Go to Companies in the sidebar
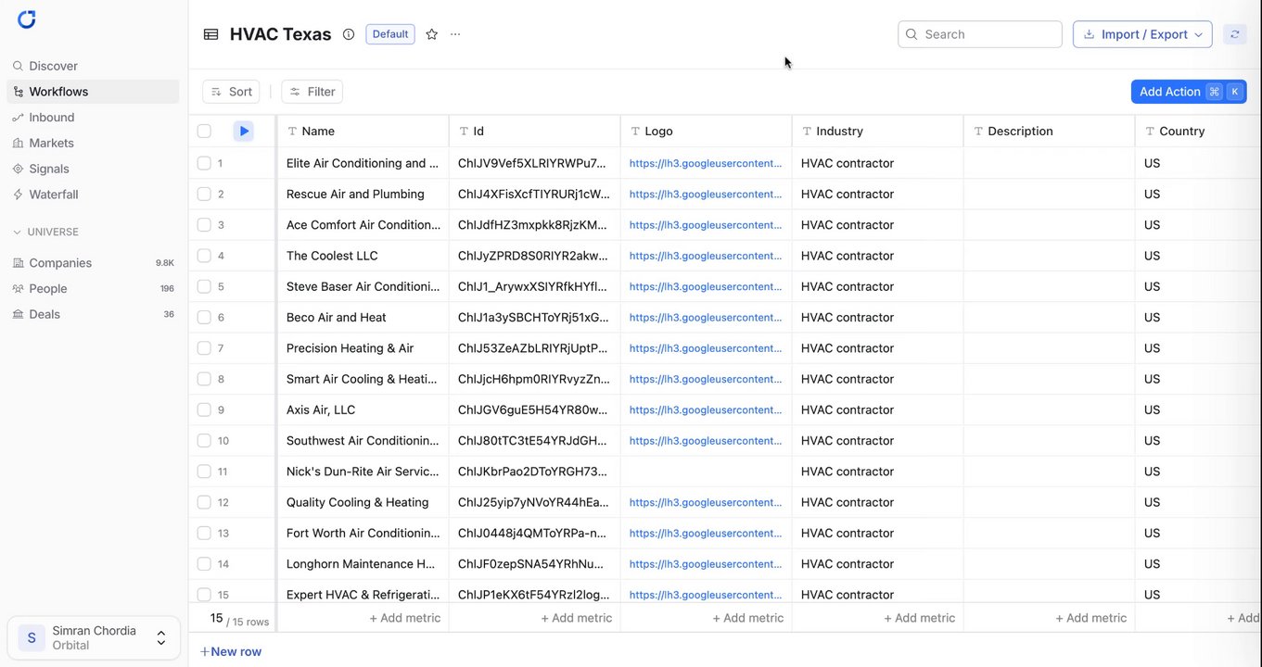 [60, 263]
